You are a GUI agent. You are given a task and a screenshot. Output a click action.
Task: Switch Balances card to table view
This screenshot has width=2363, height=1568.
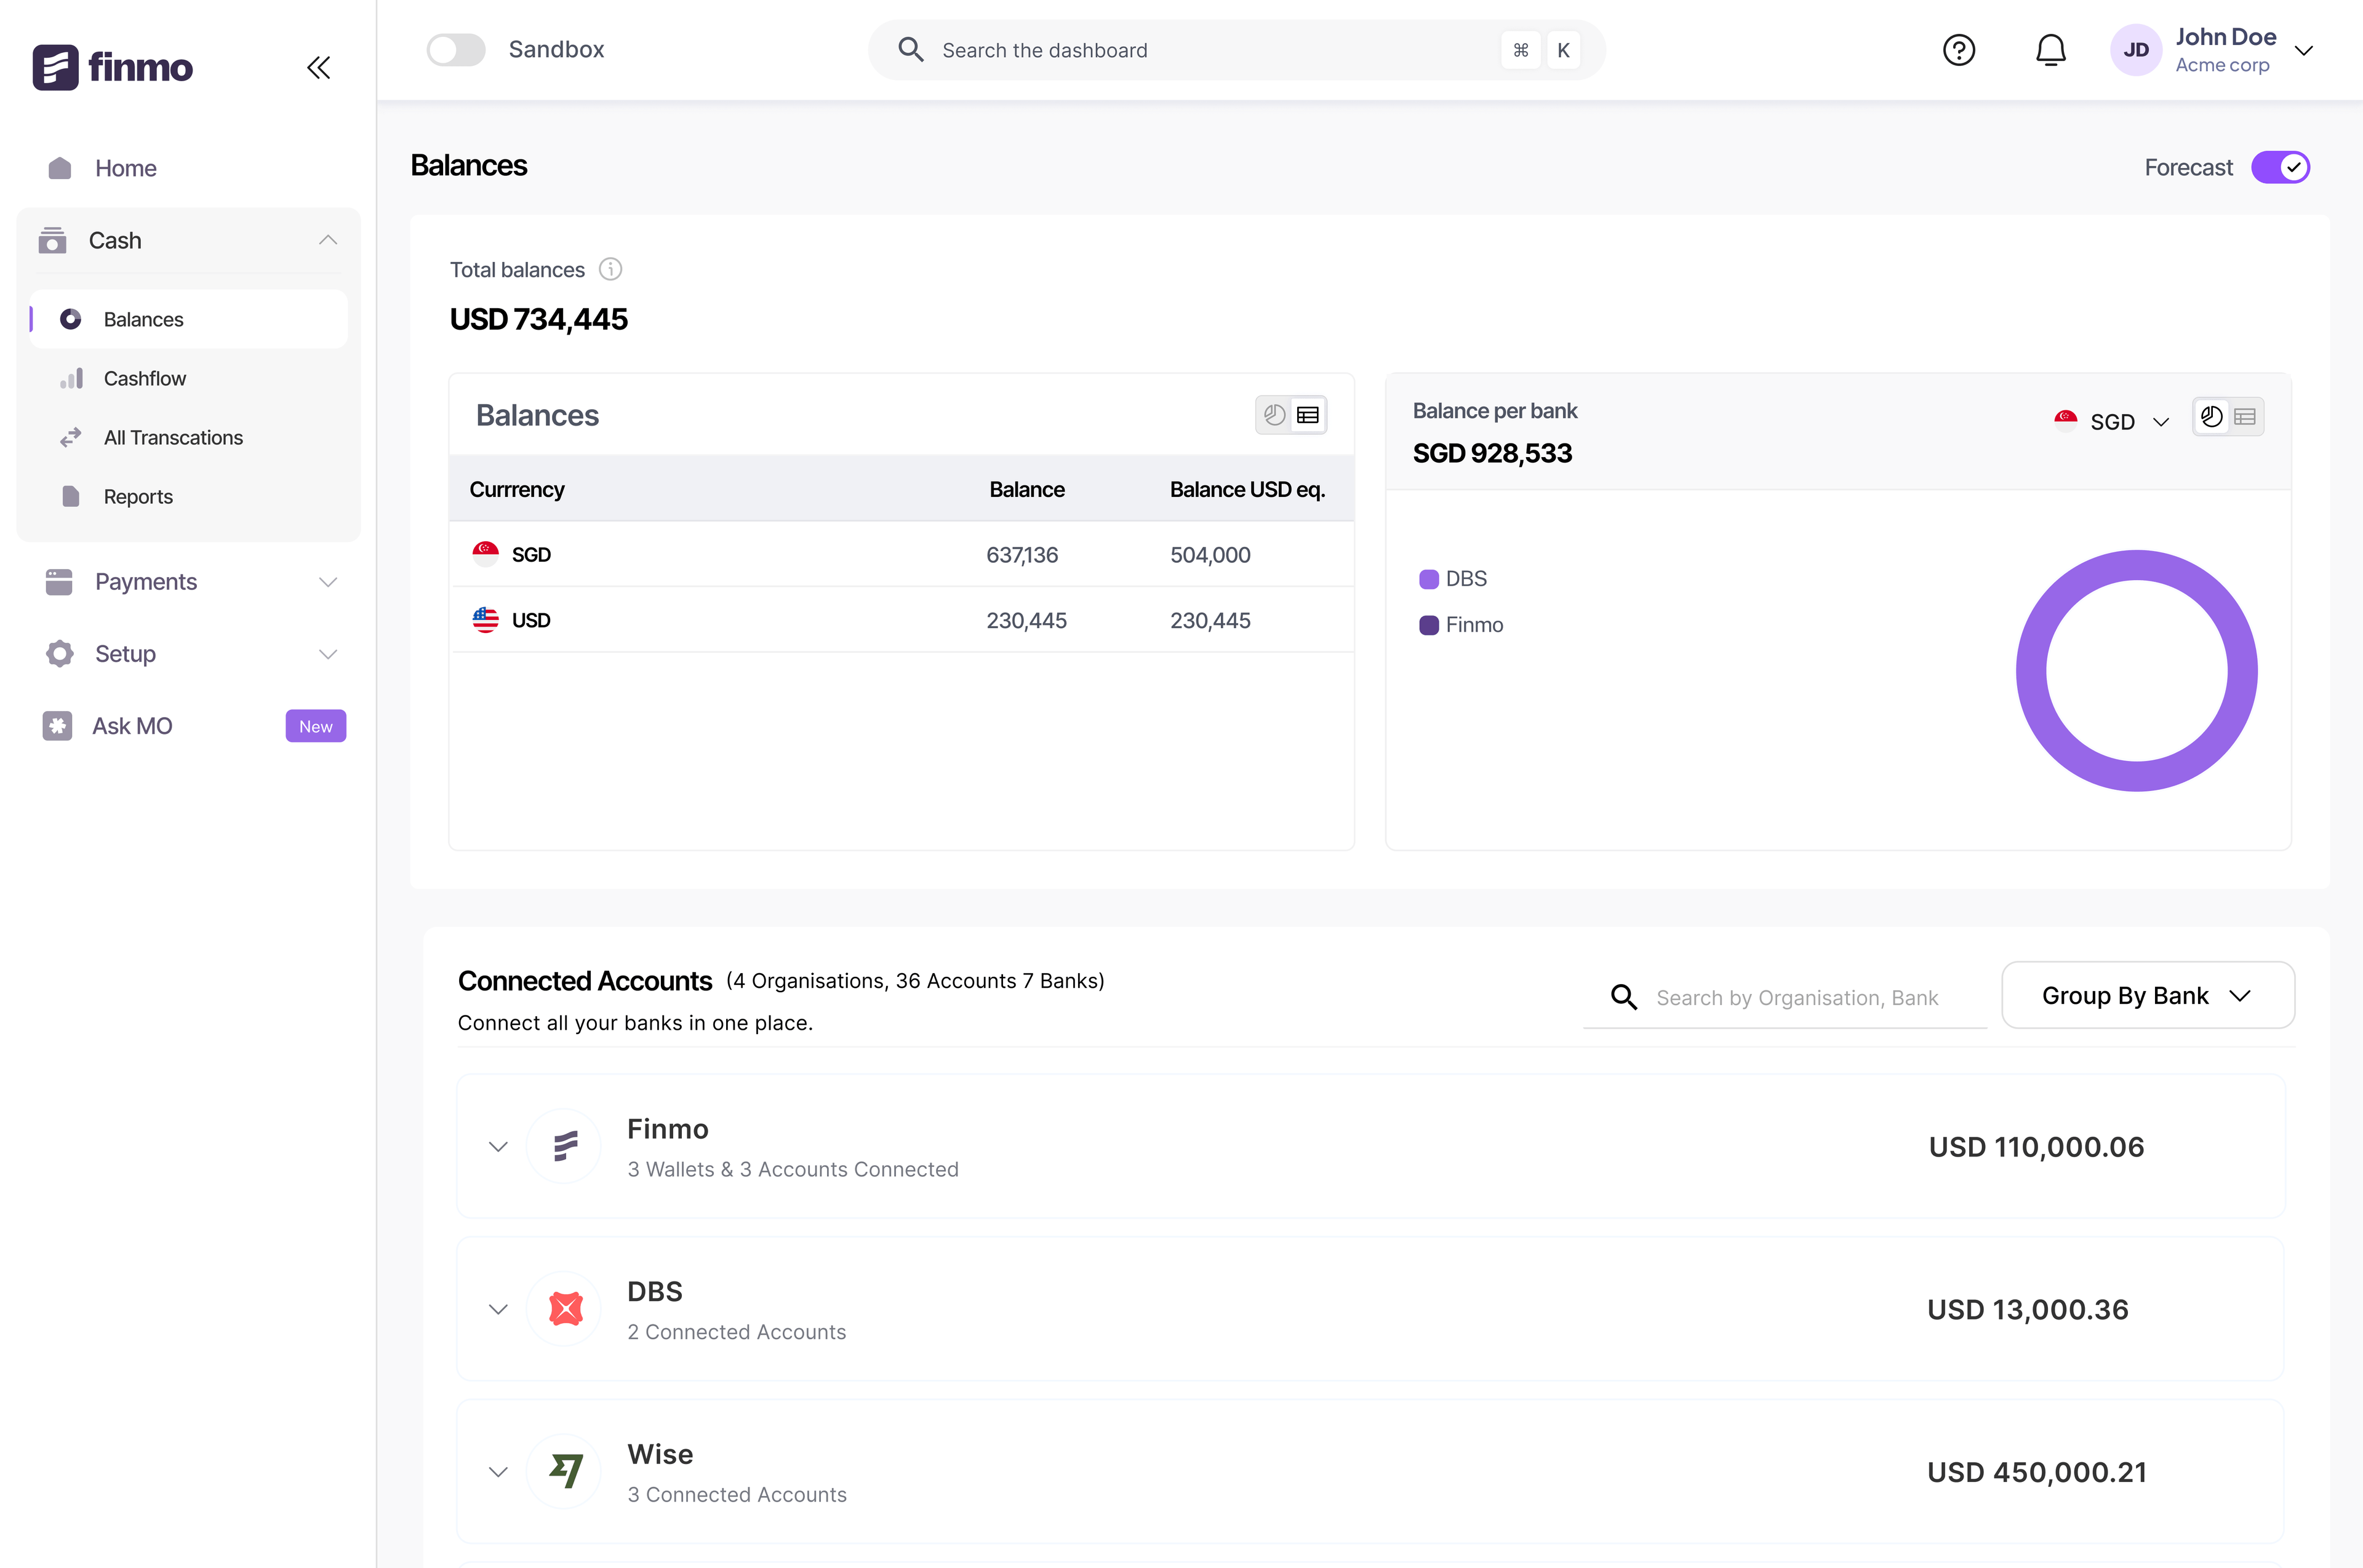(x=1308, y=415)
